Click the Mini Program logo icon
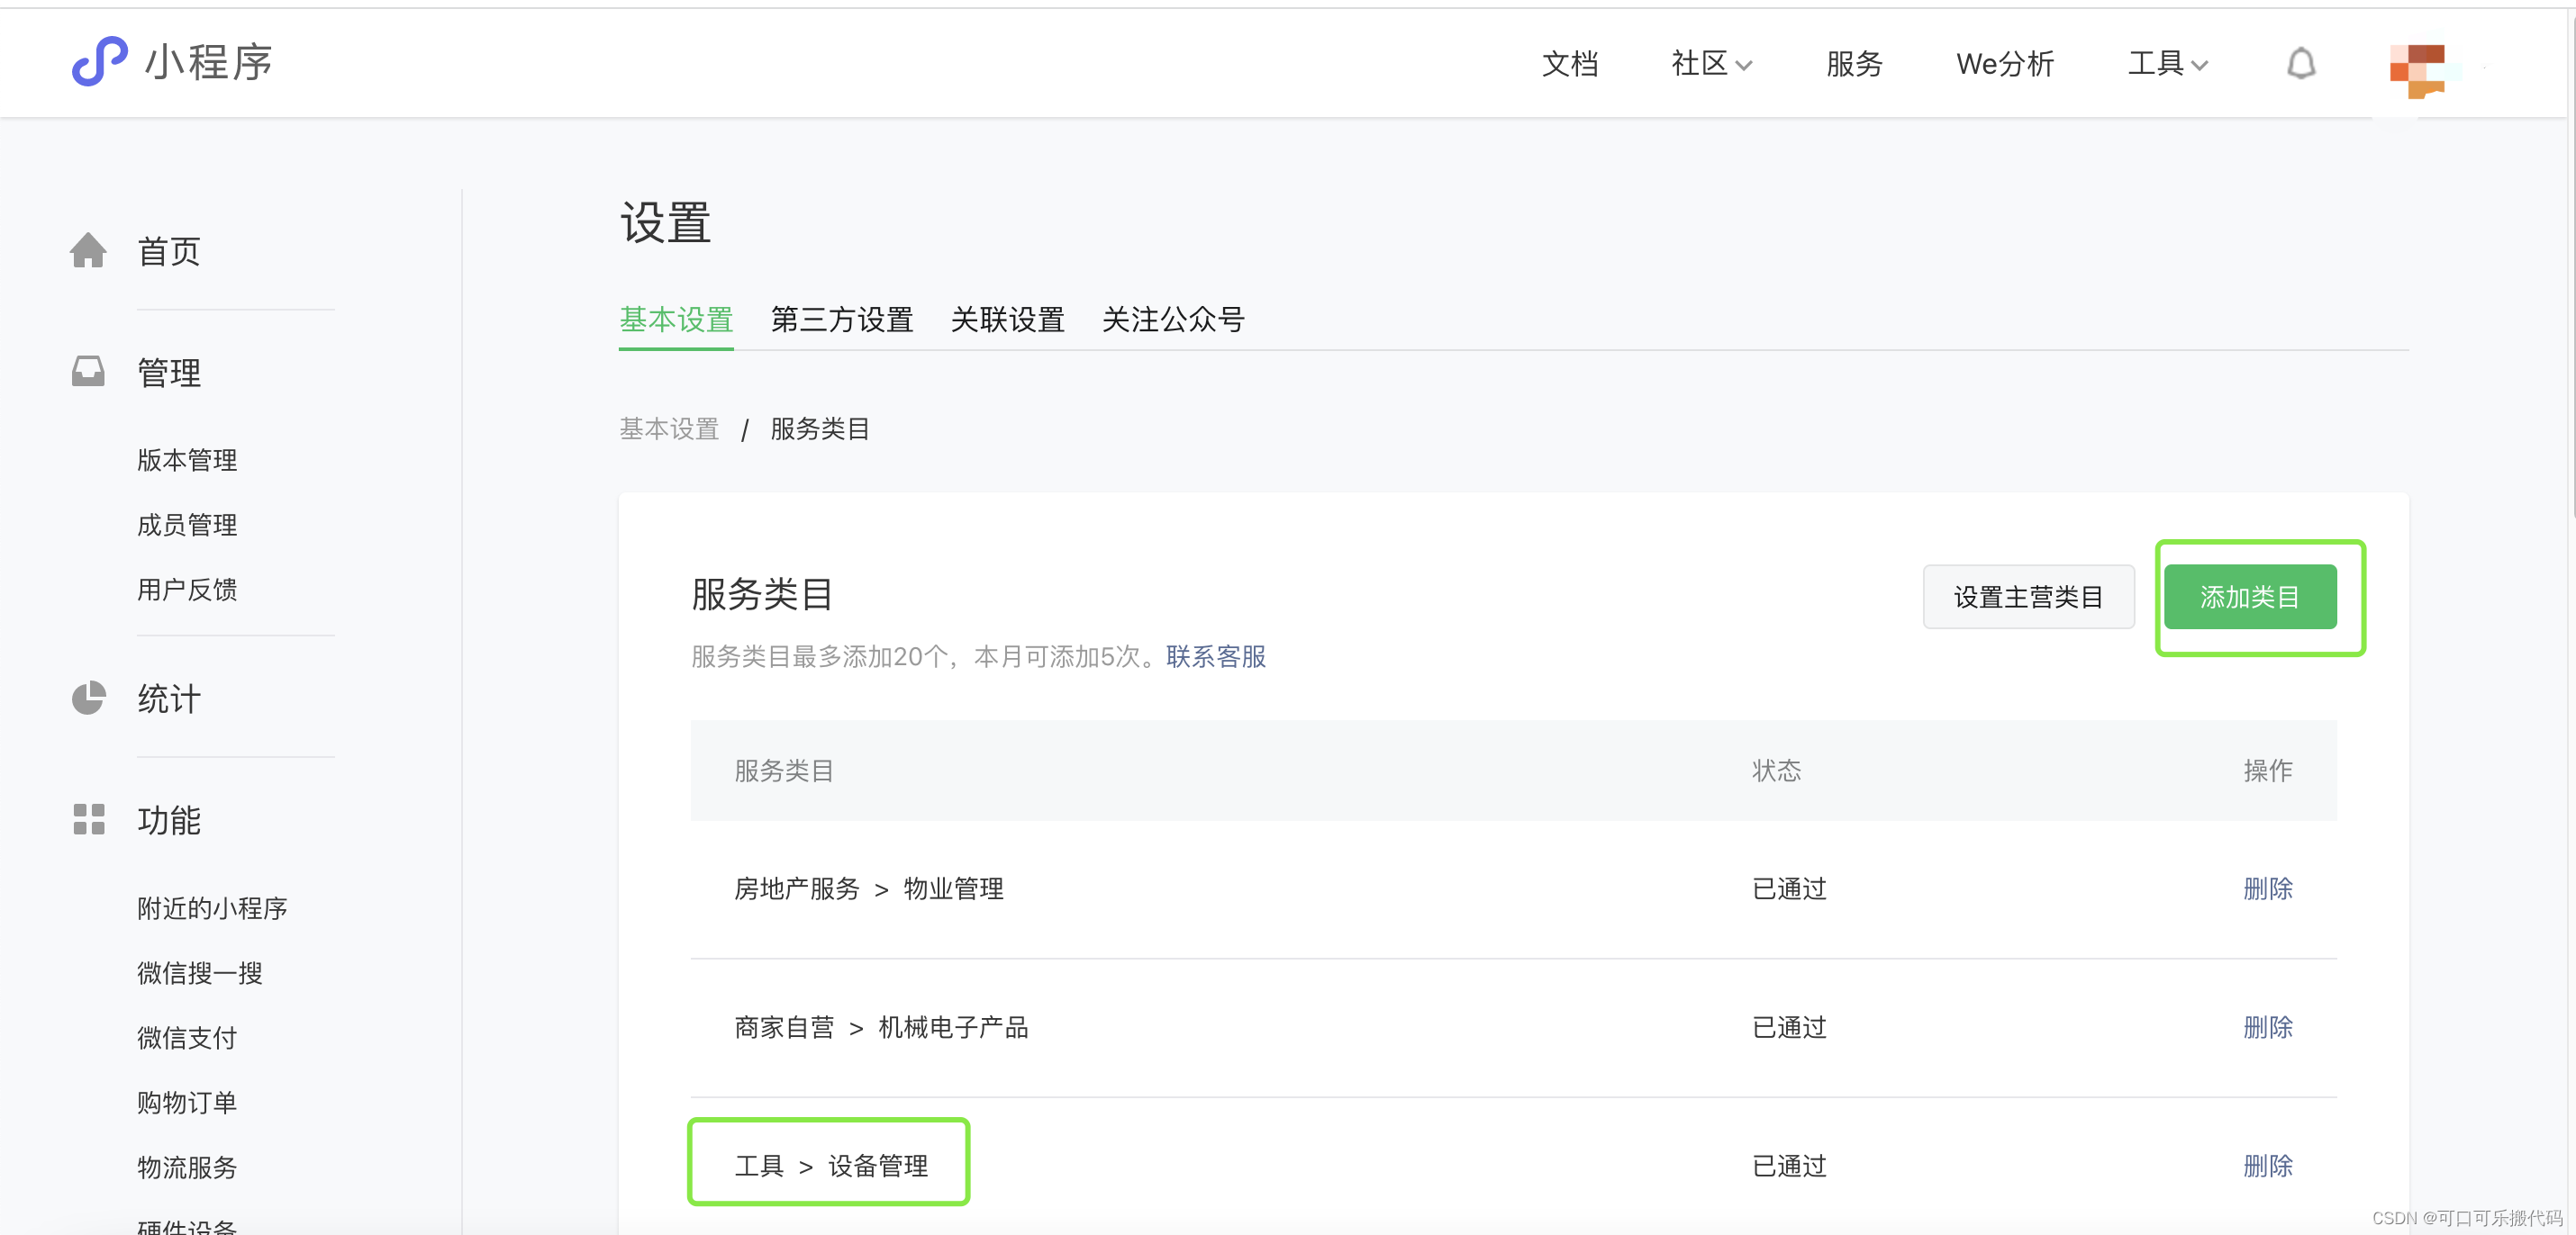 coord(99,62)
